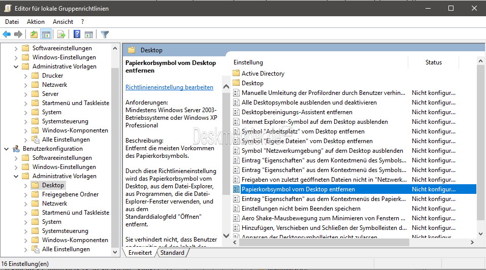Expand the Freigegebene Ordner tree node
The width and height of the screenshot is (486, 270).
[x=26, y=195]
